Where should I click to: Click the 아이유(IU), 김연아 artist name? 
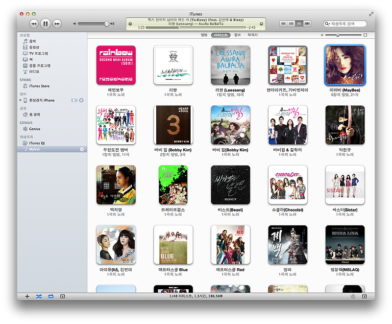tap(116, 270)
